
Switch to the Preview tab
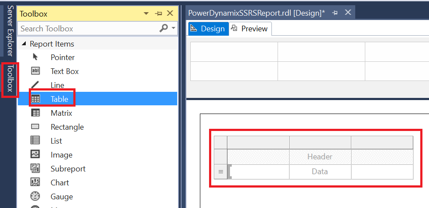pyautogui.click(x=250, y=29)
